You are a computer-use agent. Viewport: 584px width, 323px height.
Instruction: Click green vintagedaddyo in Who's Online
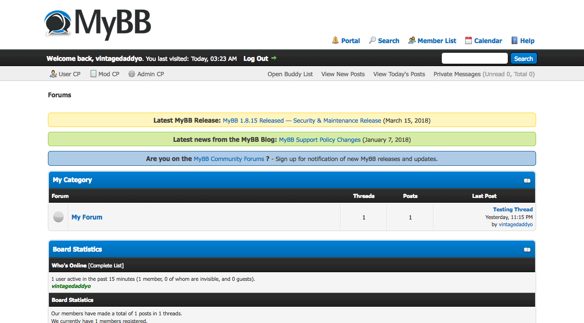click(71, 286)
